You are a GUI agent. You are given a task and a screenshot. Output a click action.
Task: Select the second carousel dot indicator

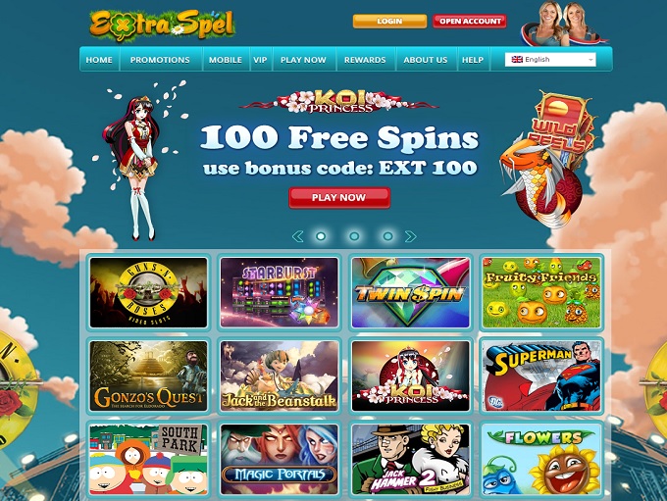tap(354, 236)
